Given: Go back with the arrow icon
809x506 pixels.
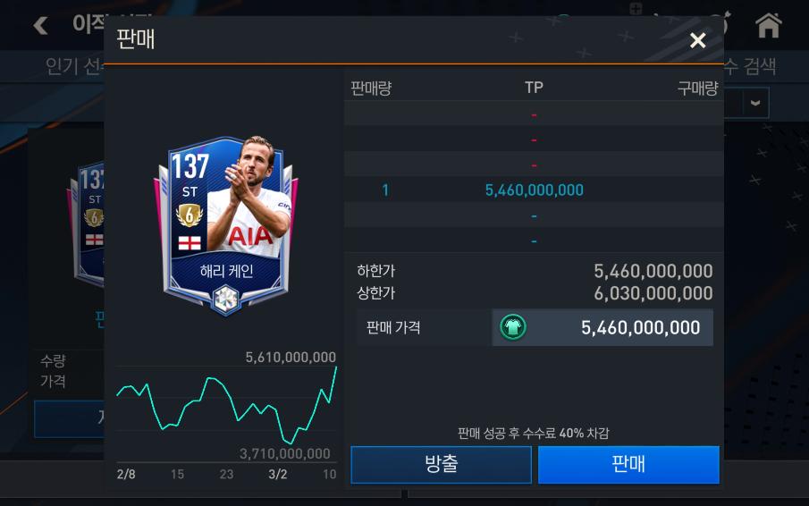Looking at the screenshot, I should point(40,25).
